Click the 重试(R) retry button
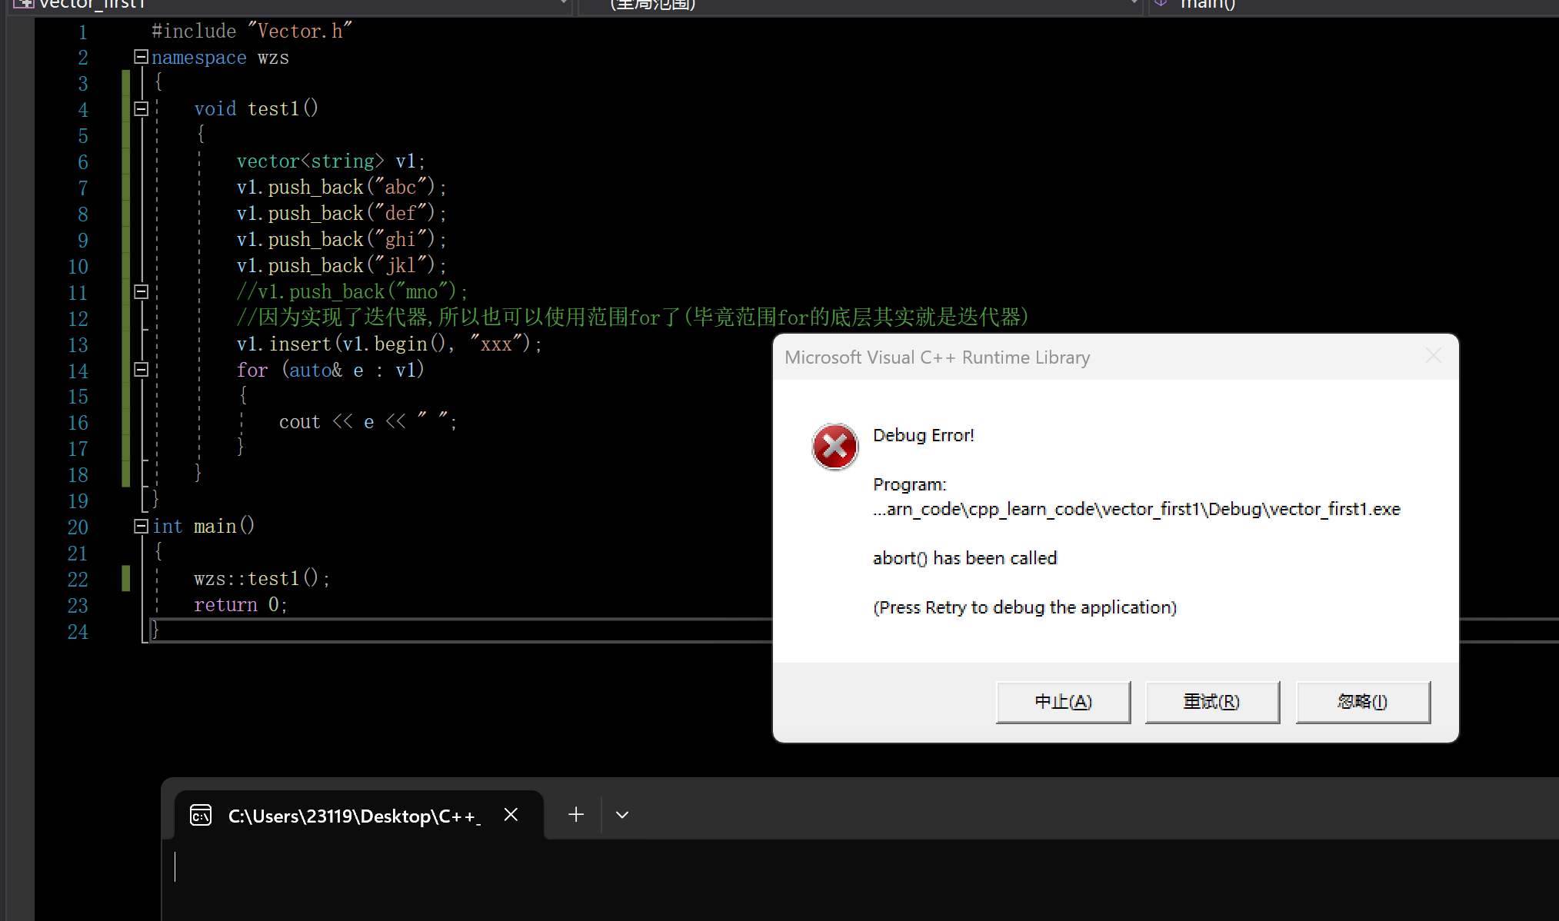The width and height of the screenshot is (1559, 921). [x=1212, y=702]
